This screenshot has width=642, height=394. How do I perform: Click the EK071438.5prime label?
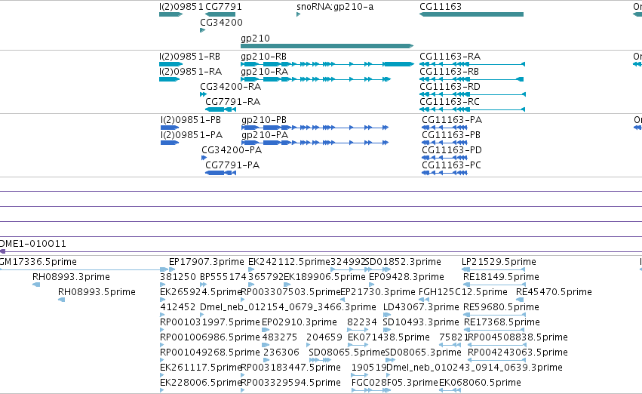[x=389, y=337]
